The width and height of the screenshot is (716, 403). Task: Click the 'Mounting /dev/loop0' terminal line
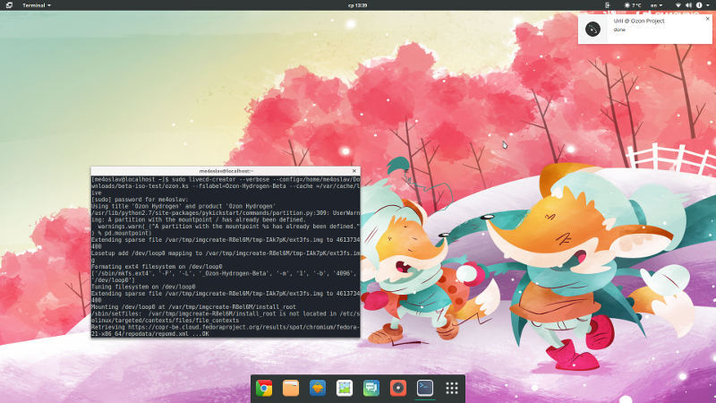(x=193, y=307)
